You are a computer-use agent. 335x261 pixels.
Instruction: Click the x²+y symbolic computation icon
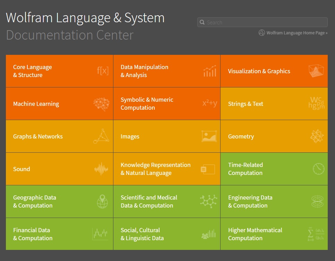click(x=209, y=103)
